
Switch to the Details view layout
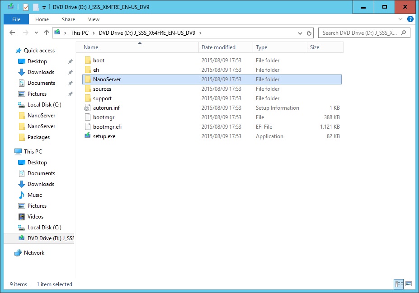pyautogui.click(x=399, y=284)
